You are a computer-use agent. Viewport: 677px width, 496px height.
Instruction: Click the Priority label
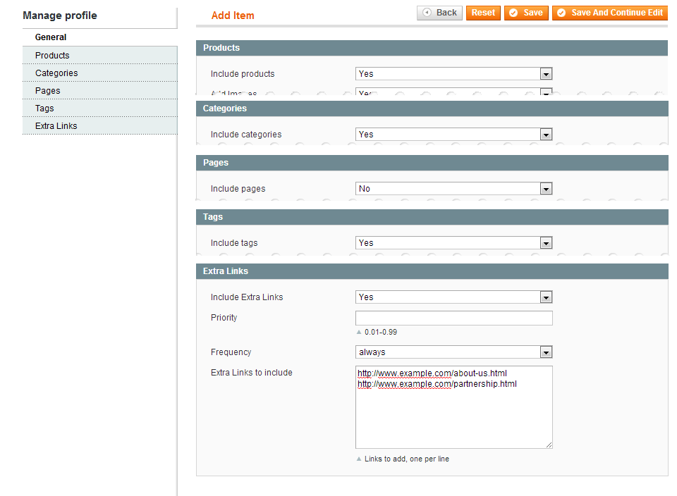224,318
